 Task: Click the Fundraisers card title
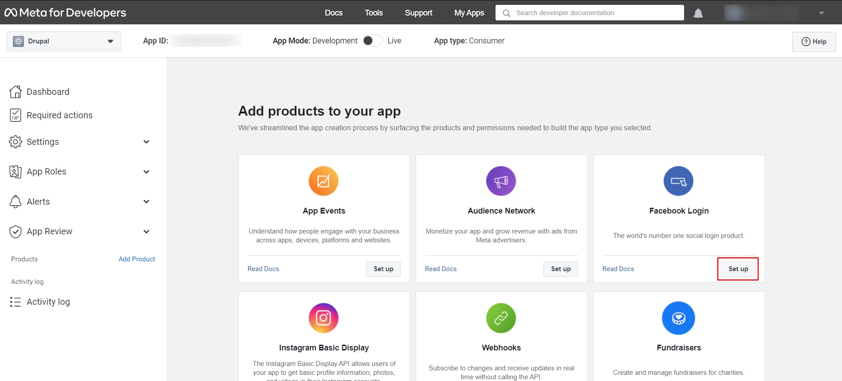click(x=679, y=348)
